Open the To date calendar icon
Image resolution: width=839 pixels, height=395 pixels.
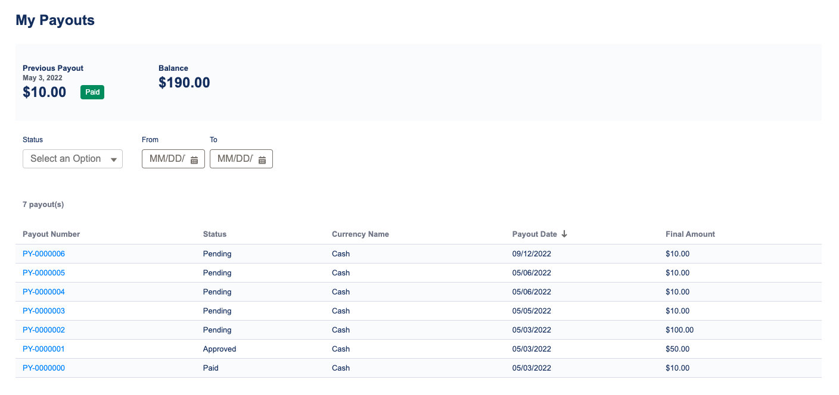(x=262, y=159)
